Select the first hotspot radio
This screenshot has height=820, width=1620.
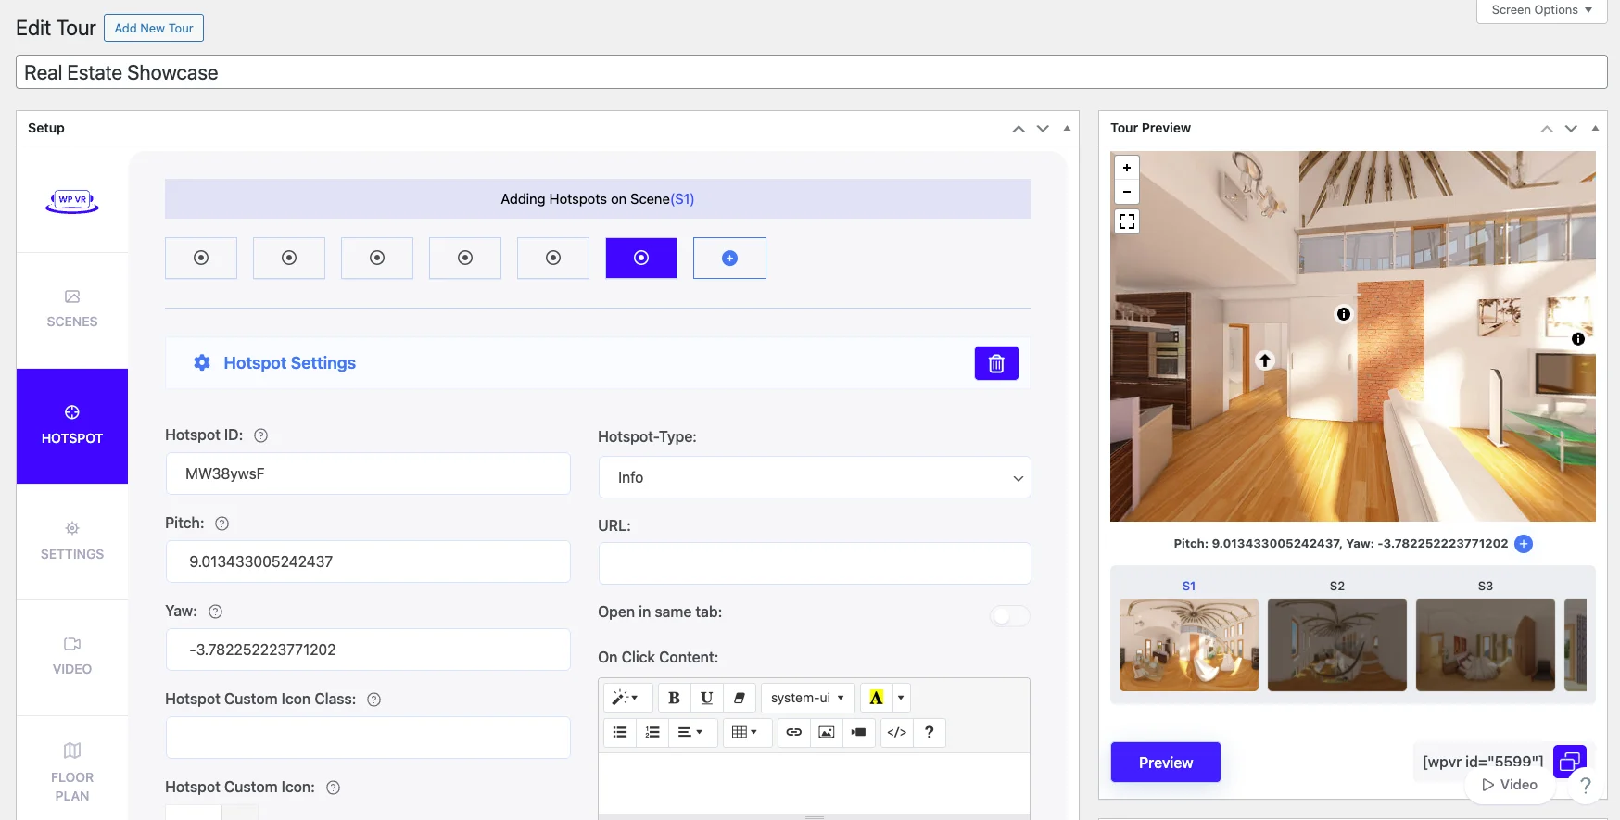click(201, 258)
